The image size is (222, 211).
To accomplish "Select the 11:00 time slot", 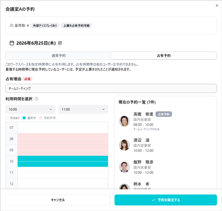I will coord(63,172).
